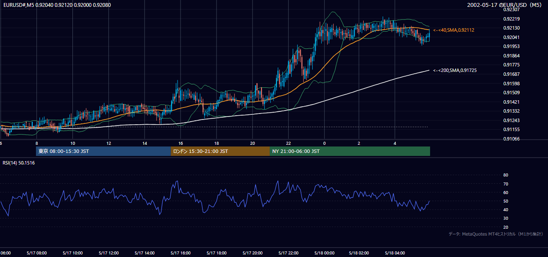Click RSI scale level 40
Screen dimensions: 548x257
point(506,210)
